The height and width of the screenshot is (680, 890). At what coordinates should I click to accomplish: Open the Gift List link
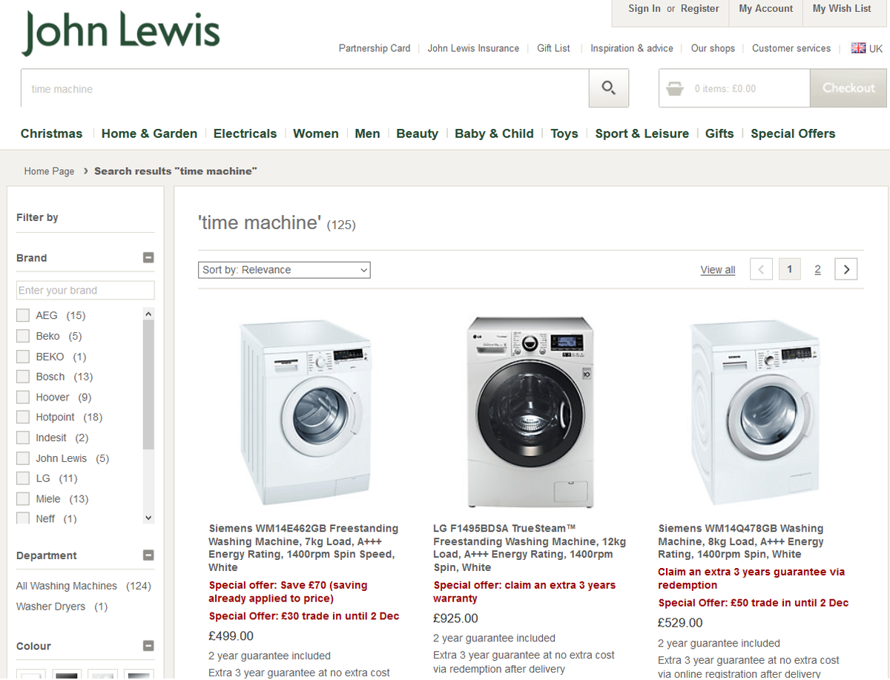(x=553, y=48)
